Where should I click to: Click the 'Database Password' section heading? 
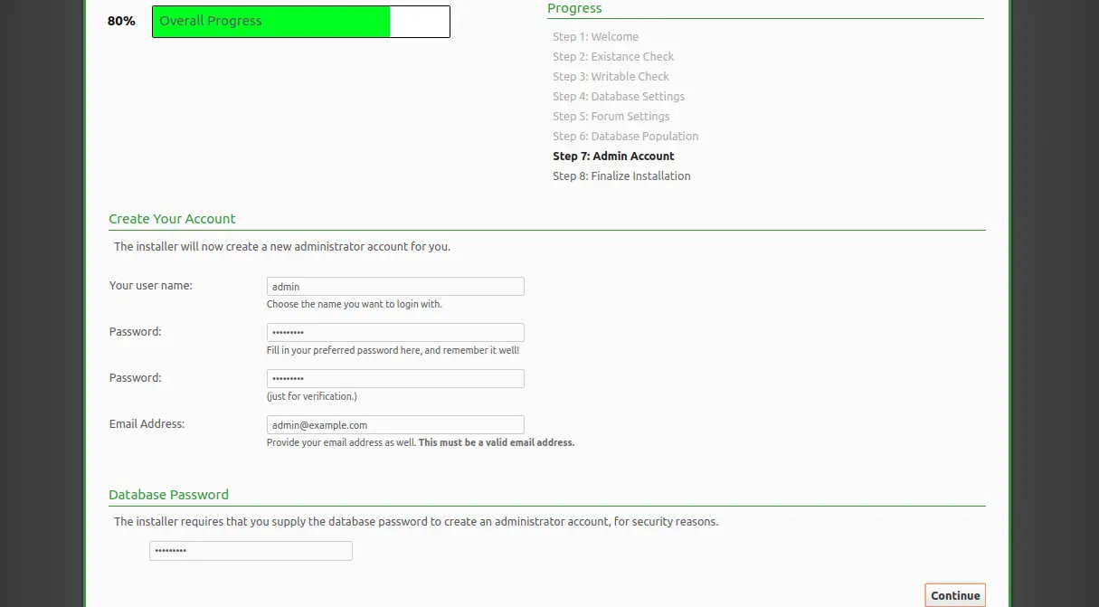pos(168,495)
